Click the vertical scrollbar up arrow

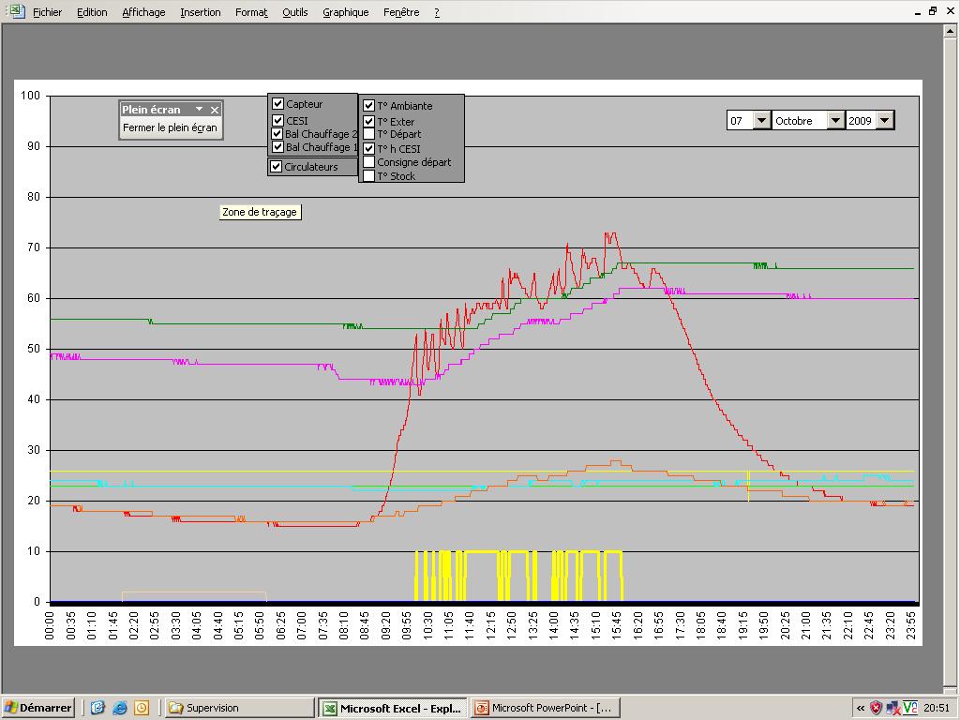tap(951, 31)
